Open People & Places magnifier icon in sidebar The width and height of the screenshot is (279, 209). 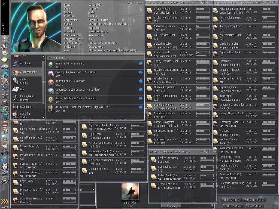click(5, 46)
